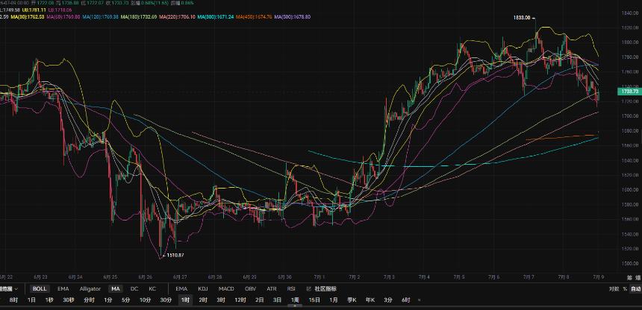
Task: Open MA(180):1732.69 legend settings
Action: click(138, 17)
